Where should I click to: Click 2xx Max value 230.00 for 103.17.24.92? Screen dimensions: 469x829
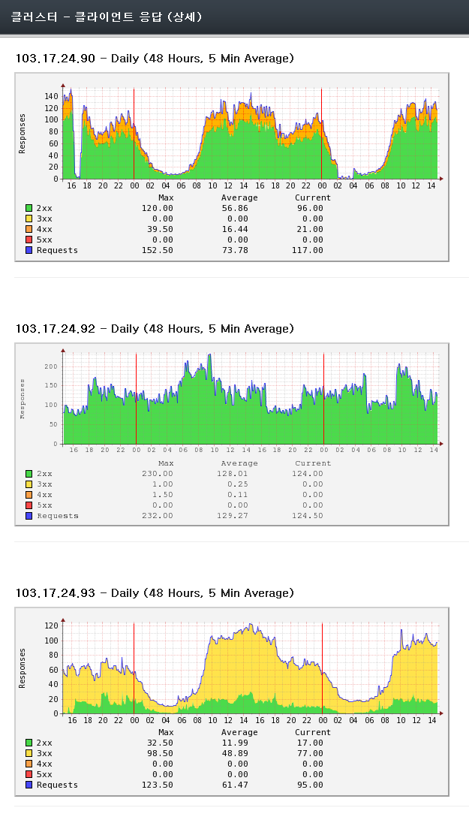click(158, 474)
